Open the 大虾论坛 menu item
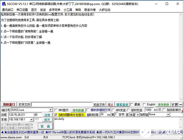This screenshot has height=140, width=184. pos(104,10)
